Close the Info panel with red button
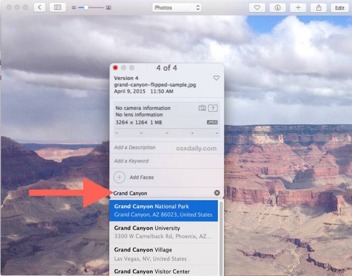352x276 pixels. click(x=115, y=68)
